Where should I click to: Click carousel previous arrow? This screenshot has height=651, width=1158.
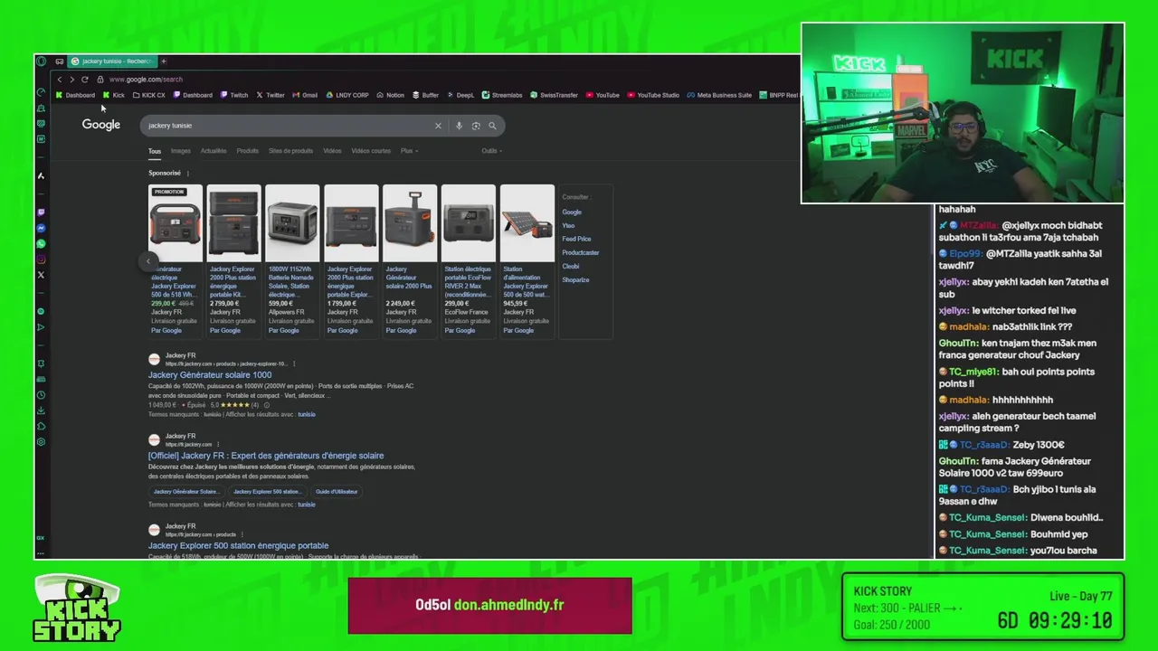click(x=148, y=261)
